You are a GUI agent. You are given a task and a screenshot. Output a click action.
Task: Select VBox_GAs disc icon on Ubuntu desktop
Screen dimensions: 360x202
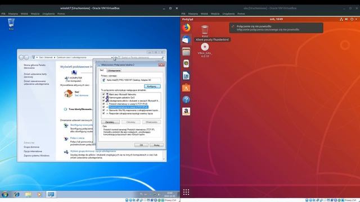coord(205,50)
